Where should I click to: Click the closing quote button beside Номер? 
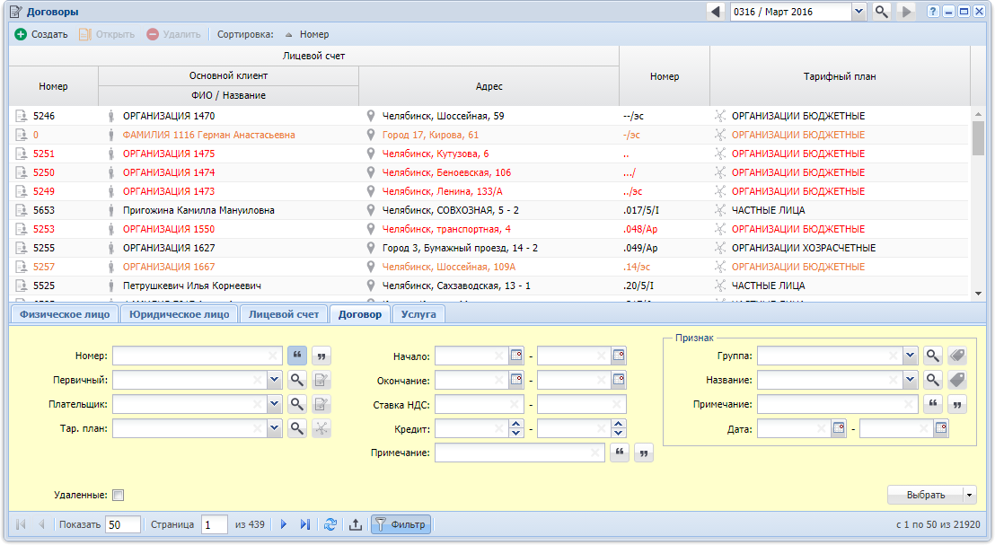[x=321, y=356]
